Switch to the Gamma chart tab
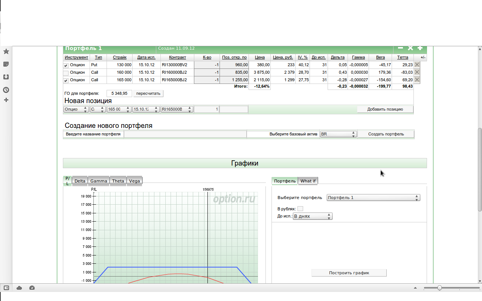 (99, 181)
